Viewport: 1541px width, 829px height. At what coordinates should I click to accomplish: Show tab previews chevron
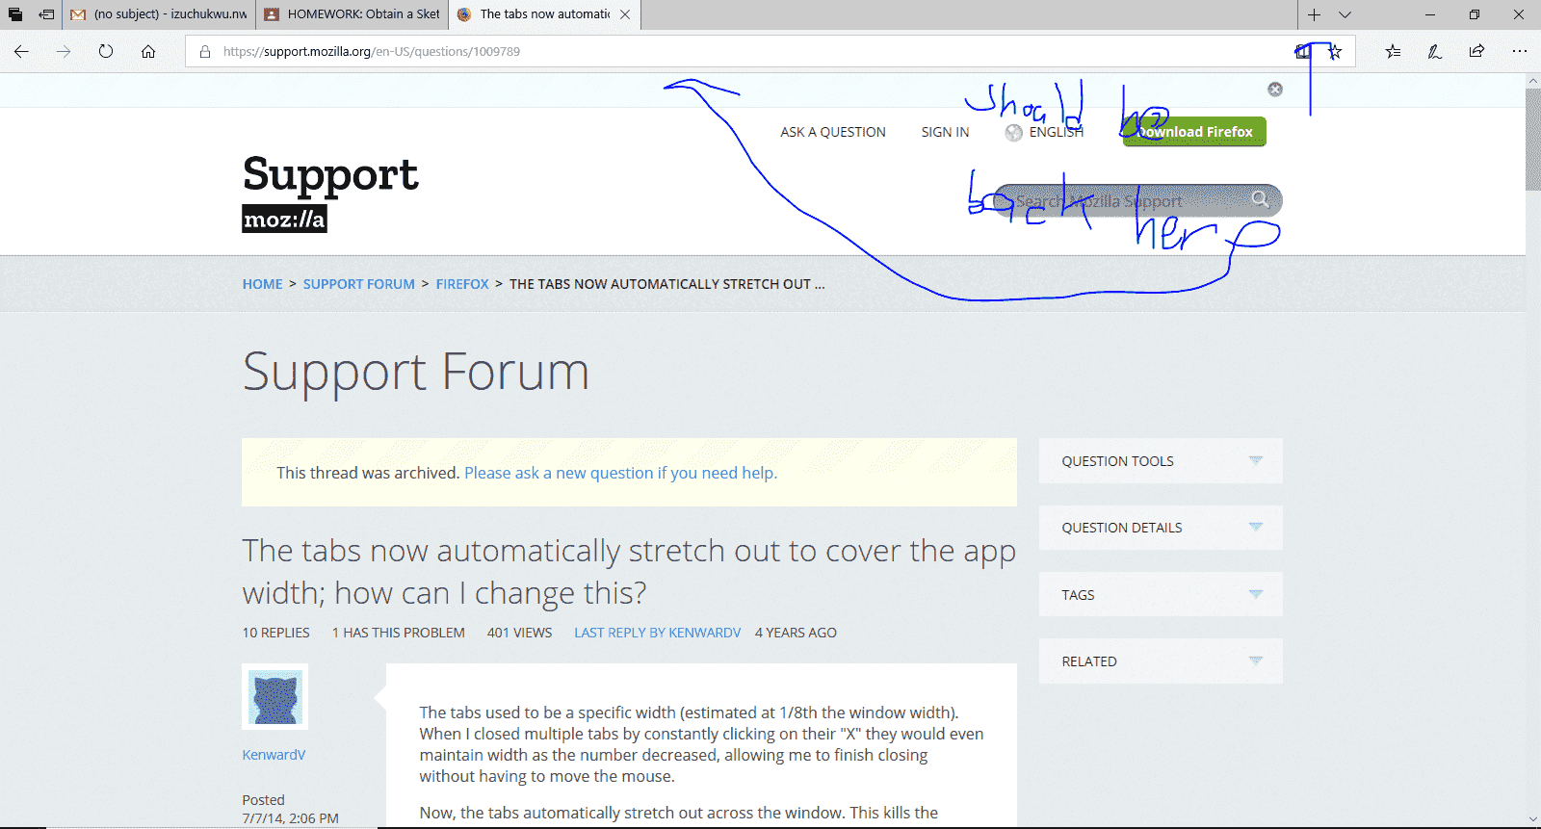coord(1345,14)
